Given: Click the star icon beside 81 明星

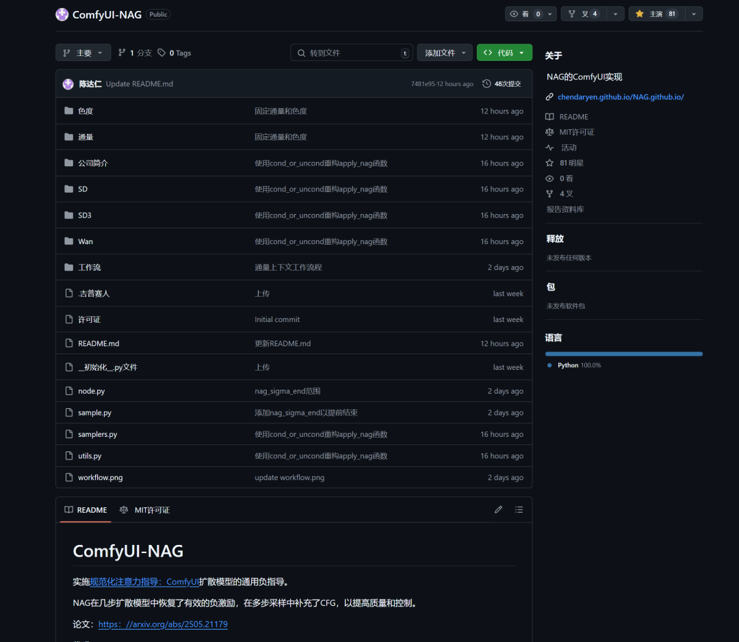Looking at the screenshot, I should [549, 163].
